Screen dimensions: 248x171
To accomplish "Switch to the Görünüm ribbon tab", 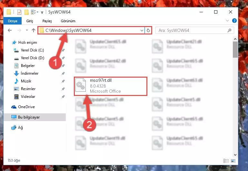I will (x=68, y=21).
